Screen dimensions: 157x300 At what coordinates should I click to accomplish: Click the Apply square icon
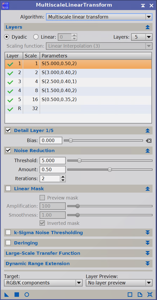tap(17, 294)
